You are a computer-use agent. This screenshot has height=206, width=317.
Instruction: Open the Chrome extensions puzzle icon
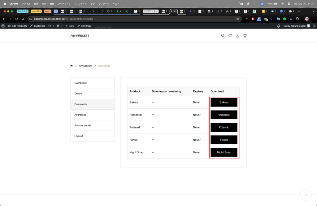tap(297, 19)
